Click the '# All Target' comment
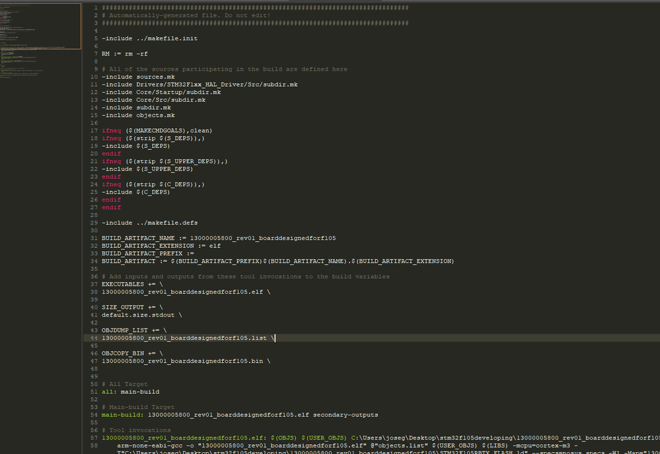Image resolution: width=660 pixels, height=454 pixels. (x=125, y=384)
